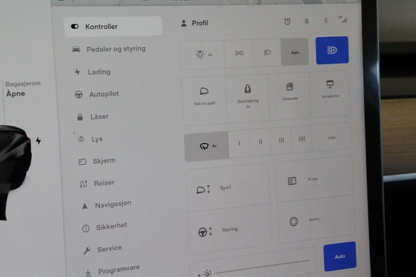Image resolution: width=416 pixels, height=277 pixels.
Task: Select Skjerm in the sidebar
Action: [97, 161]
